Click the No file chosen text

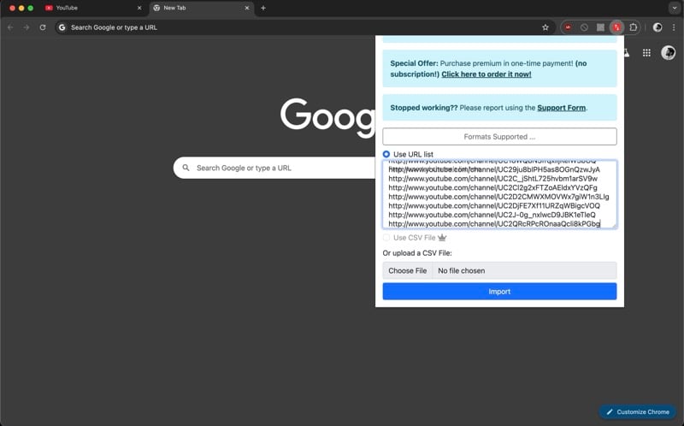(x=461, y=270)
